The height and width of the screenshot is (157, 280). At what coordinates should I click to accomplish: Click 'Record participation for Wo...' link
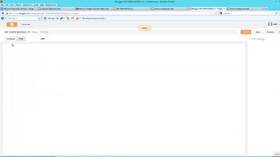click(94, 18)
